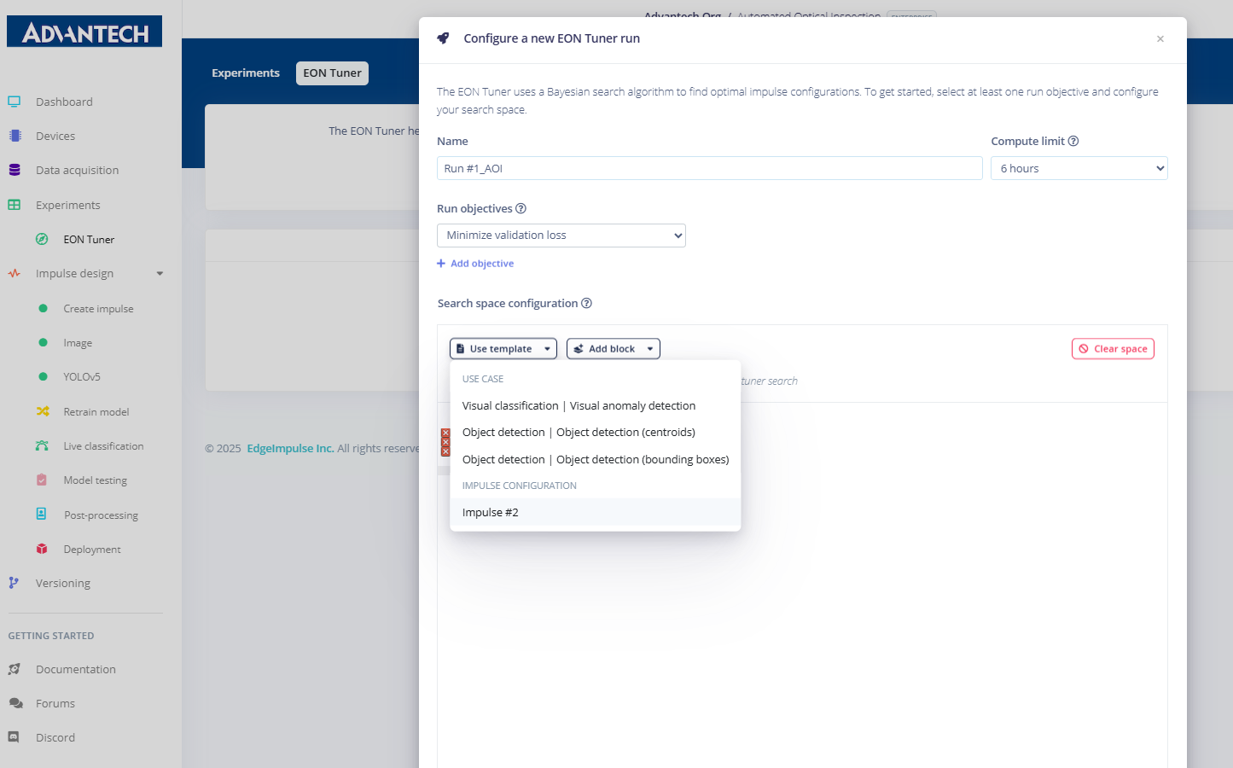Open Live classification in sidebar

103,446
